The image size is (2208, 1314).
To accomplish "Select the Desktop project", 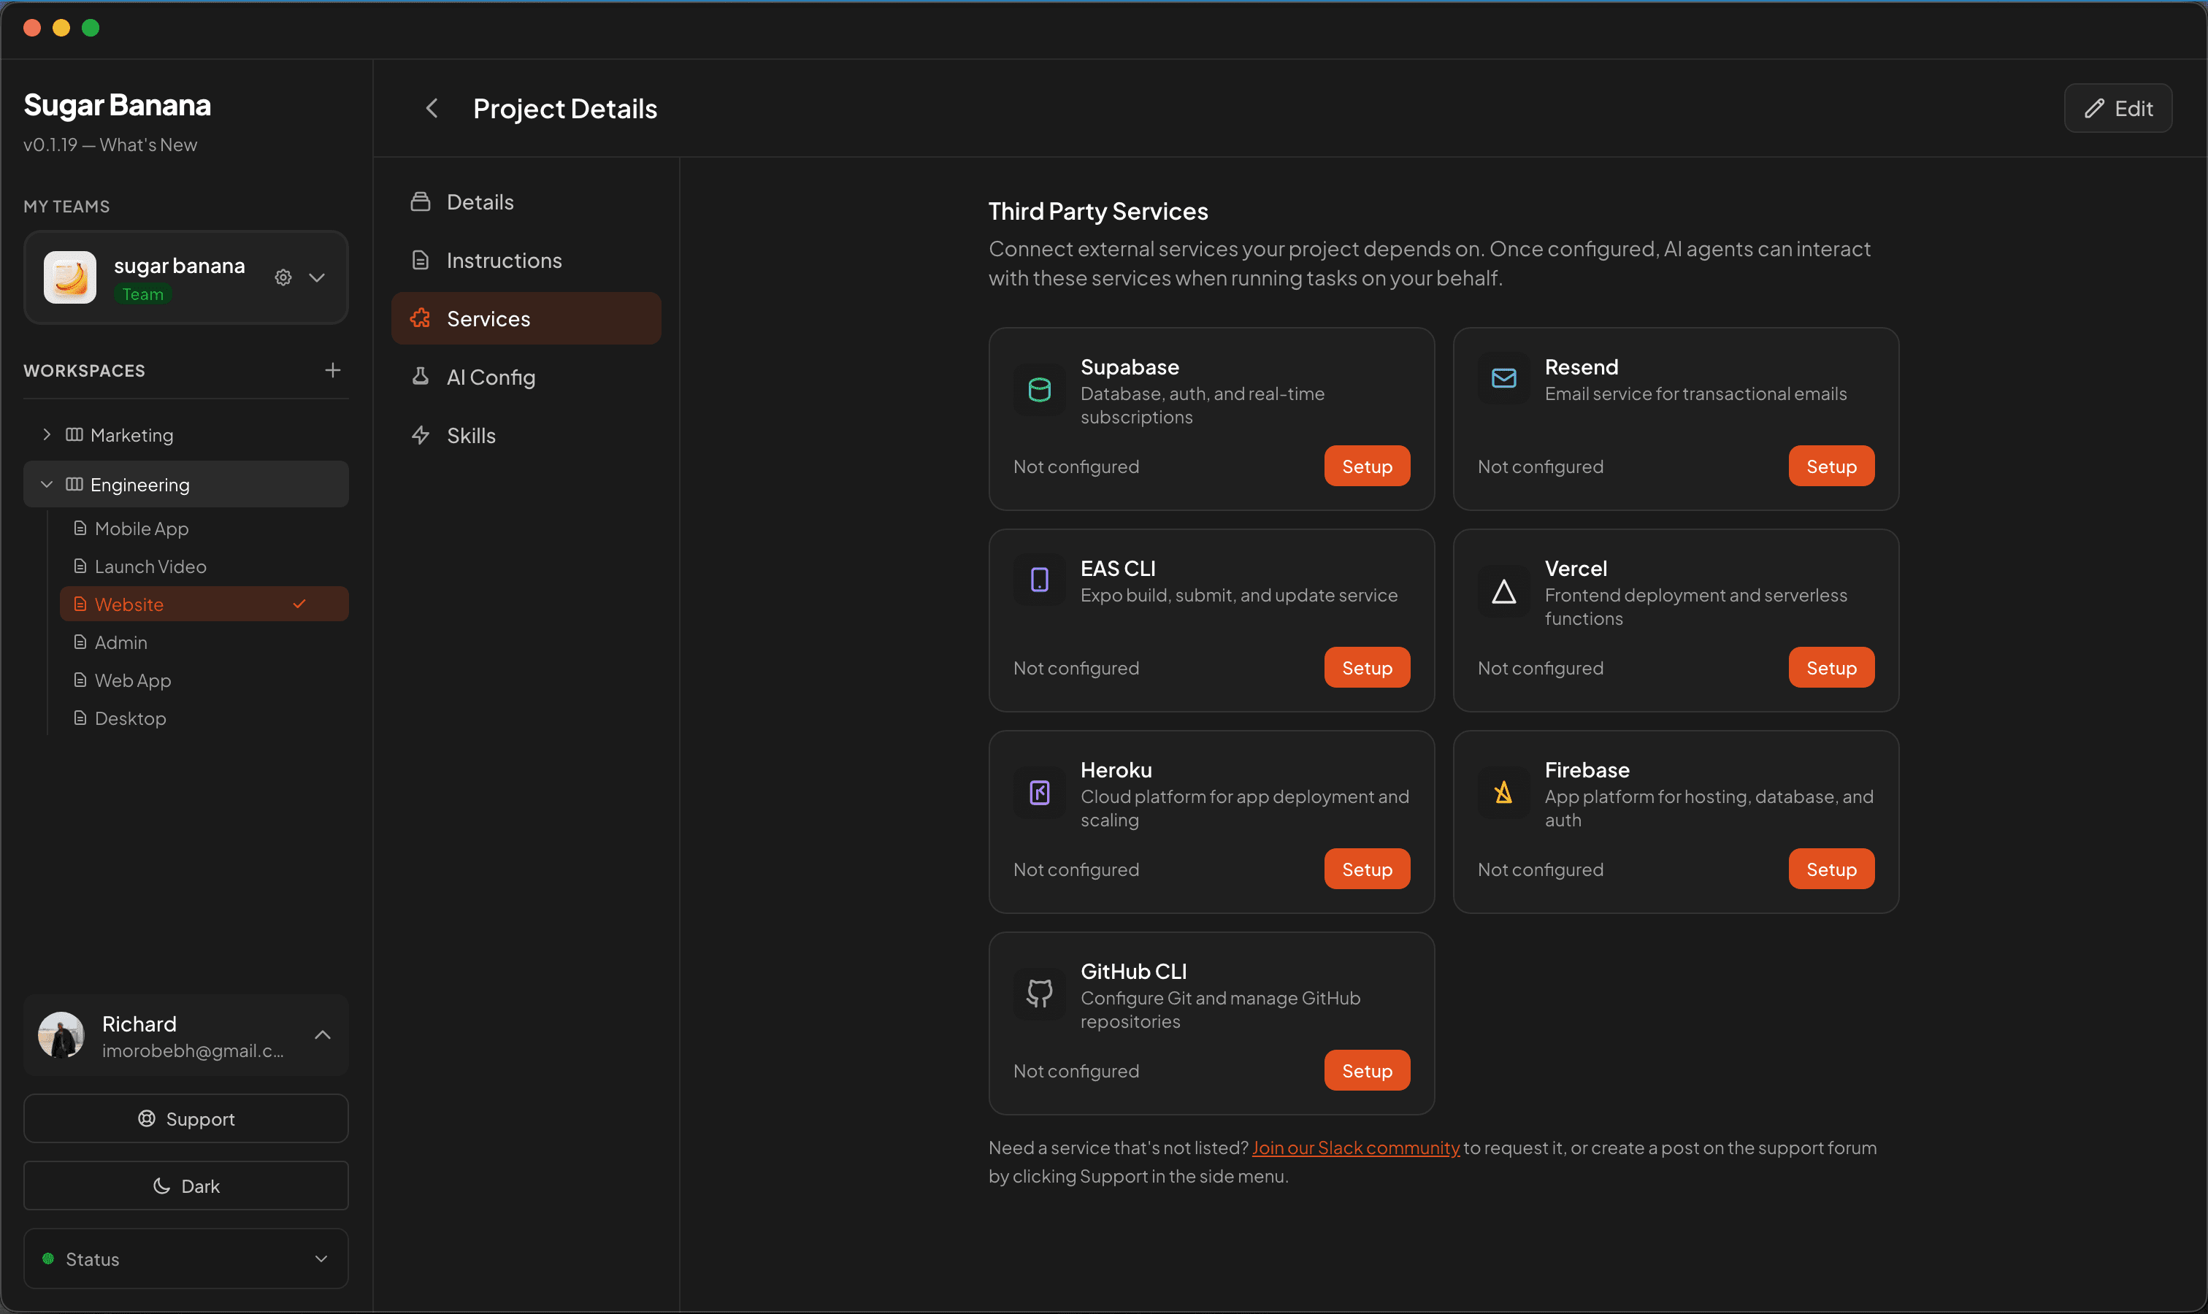I will (x=204, y=718).
